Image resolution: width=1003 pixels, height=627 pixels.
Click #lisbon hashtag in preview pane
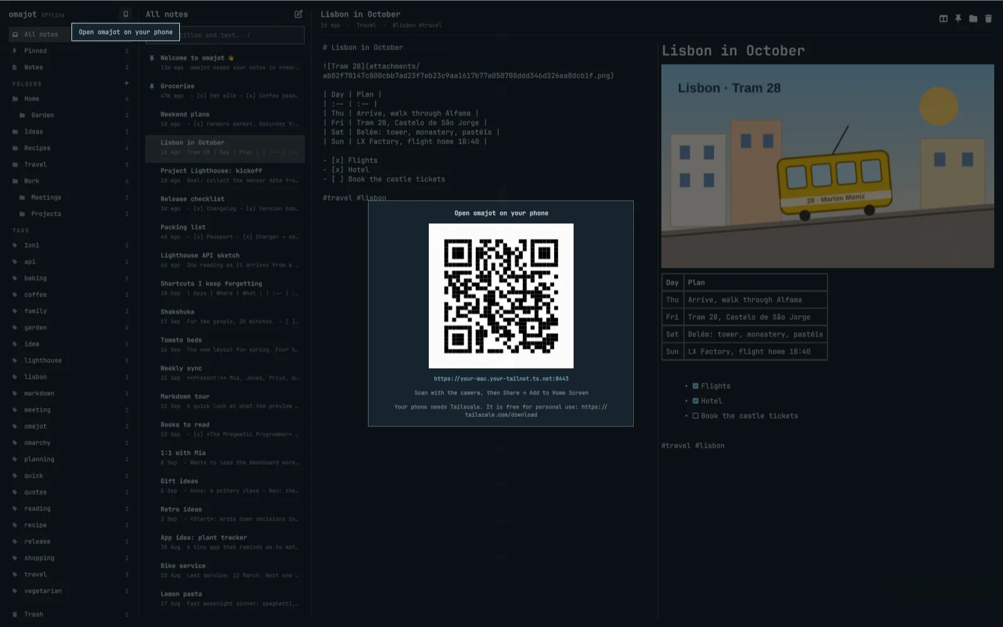click(x=710, y=446)
